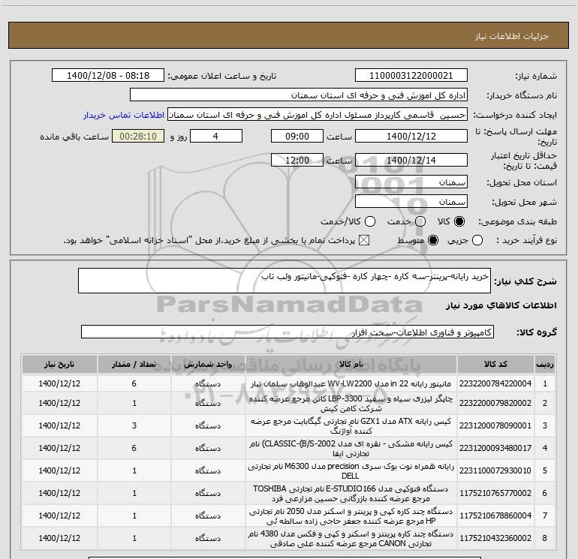
Task: Click the request number field 1100003122000021
Action: (411, 76)
